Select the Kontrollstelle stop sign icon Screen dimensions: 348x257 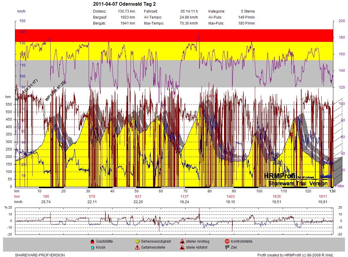(x=227, y=241)
